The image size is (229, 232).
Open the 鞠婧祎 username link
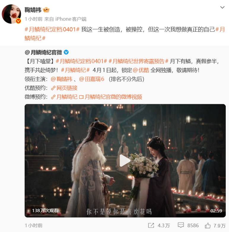point(33,10)
